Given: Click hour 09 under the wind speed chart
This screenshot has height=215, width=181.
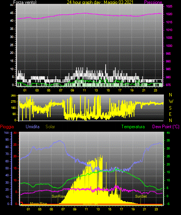Looking at the screenshot, I should (x=72, y=90).
